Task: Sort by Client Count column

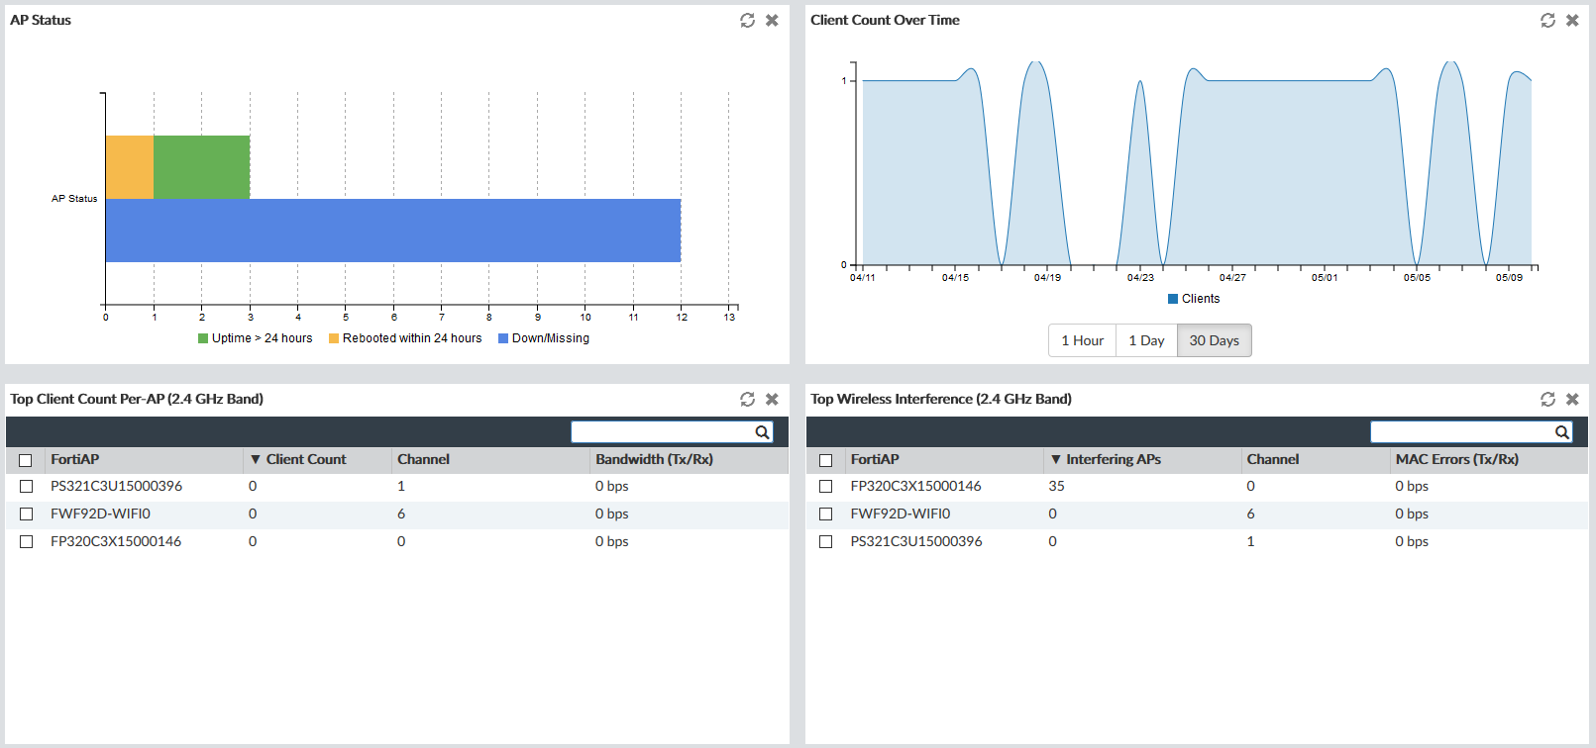Action: [x=317, y=459]
